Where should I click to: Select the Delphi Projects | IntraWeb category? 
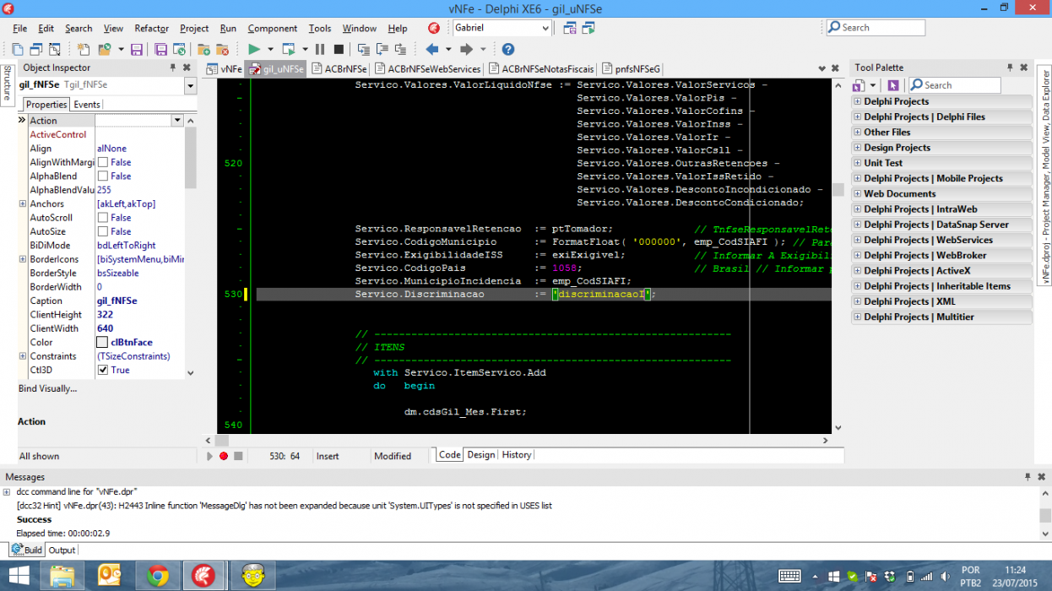(942, 209)
